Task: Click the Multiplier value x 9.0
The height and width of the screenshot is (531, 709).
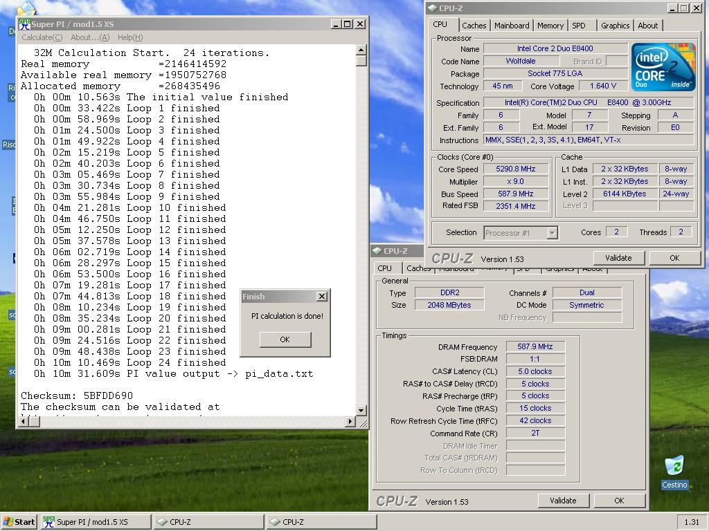Action: (x=515, y=181)
